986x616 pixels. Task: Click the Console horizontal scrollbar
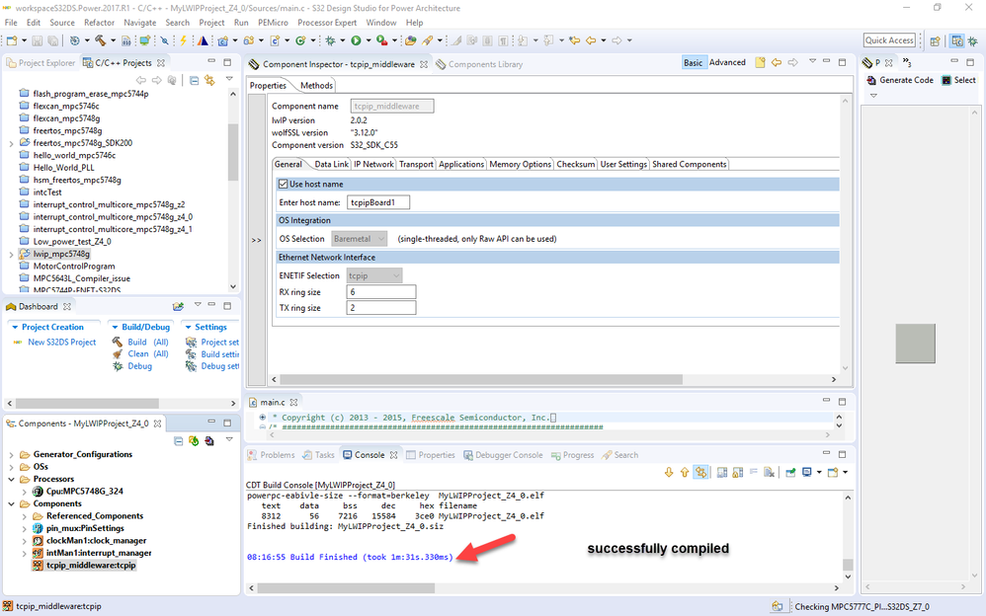[x=346, y=588]
